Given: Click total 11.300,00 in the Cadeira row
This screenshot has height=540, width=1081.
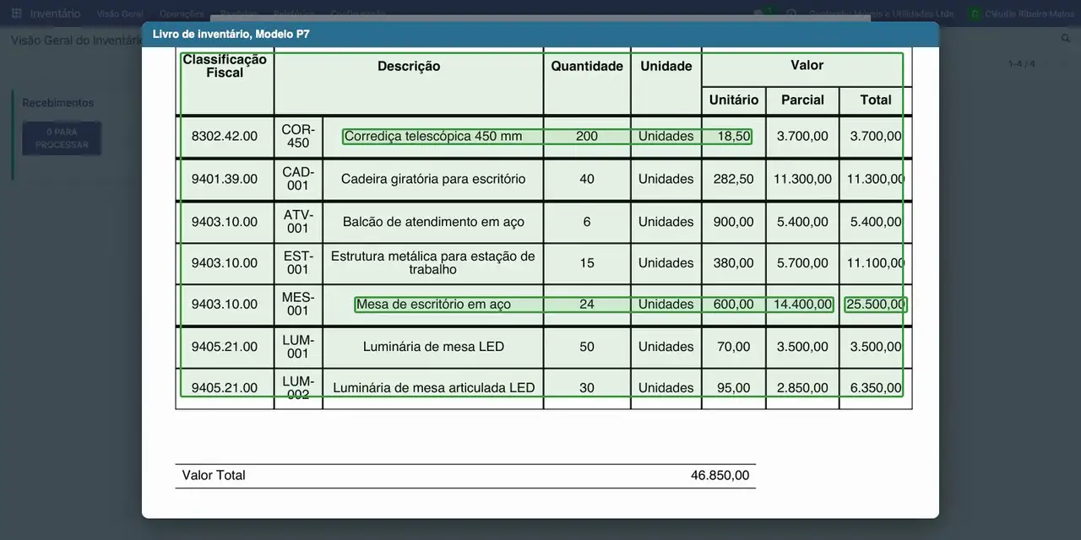Looking at the screenshot, I should pos(876,179).
